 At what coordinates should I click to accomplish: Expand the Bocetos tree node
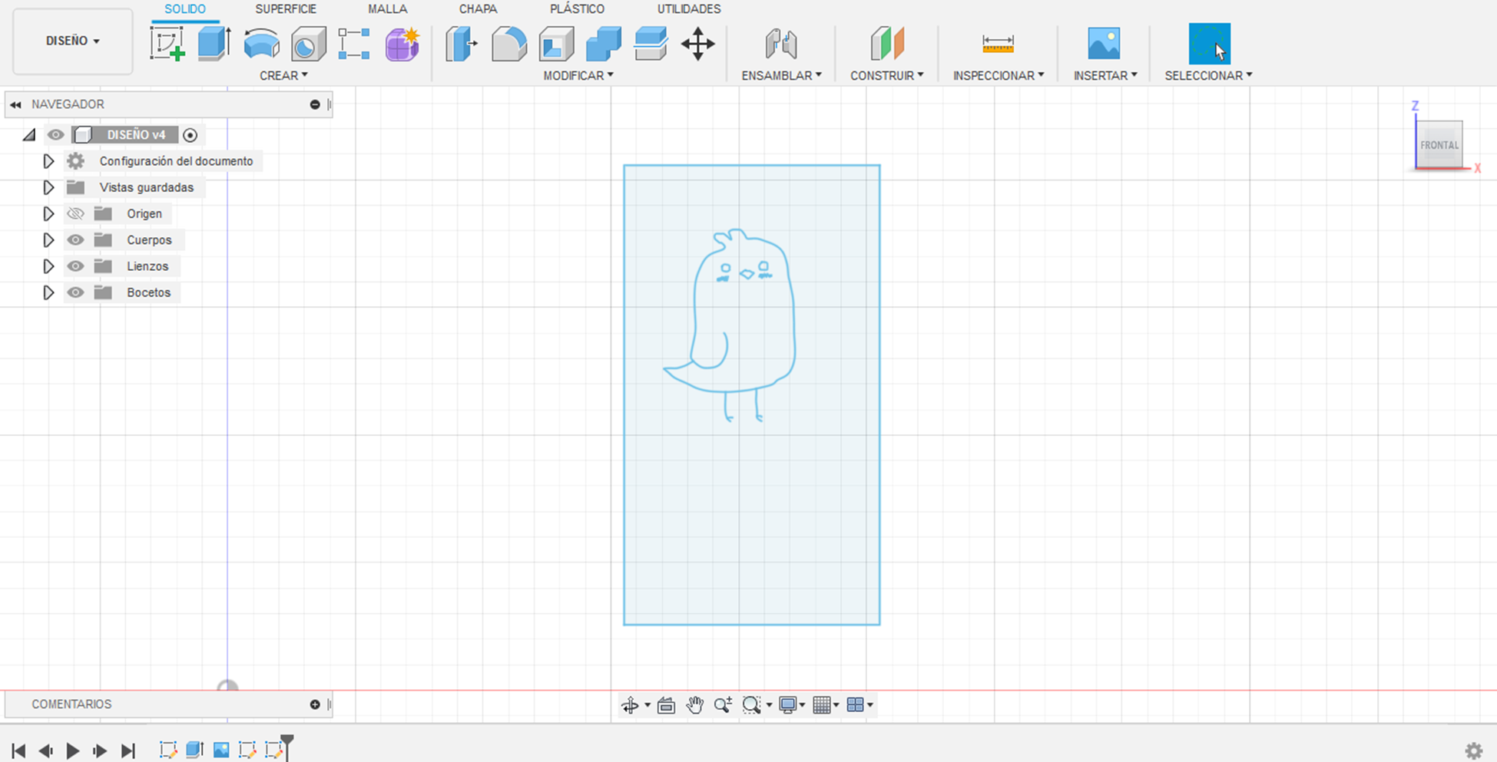pyautogui.click(x=48, y=292)
